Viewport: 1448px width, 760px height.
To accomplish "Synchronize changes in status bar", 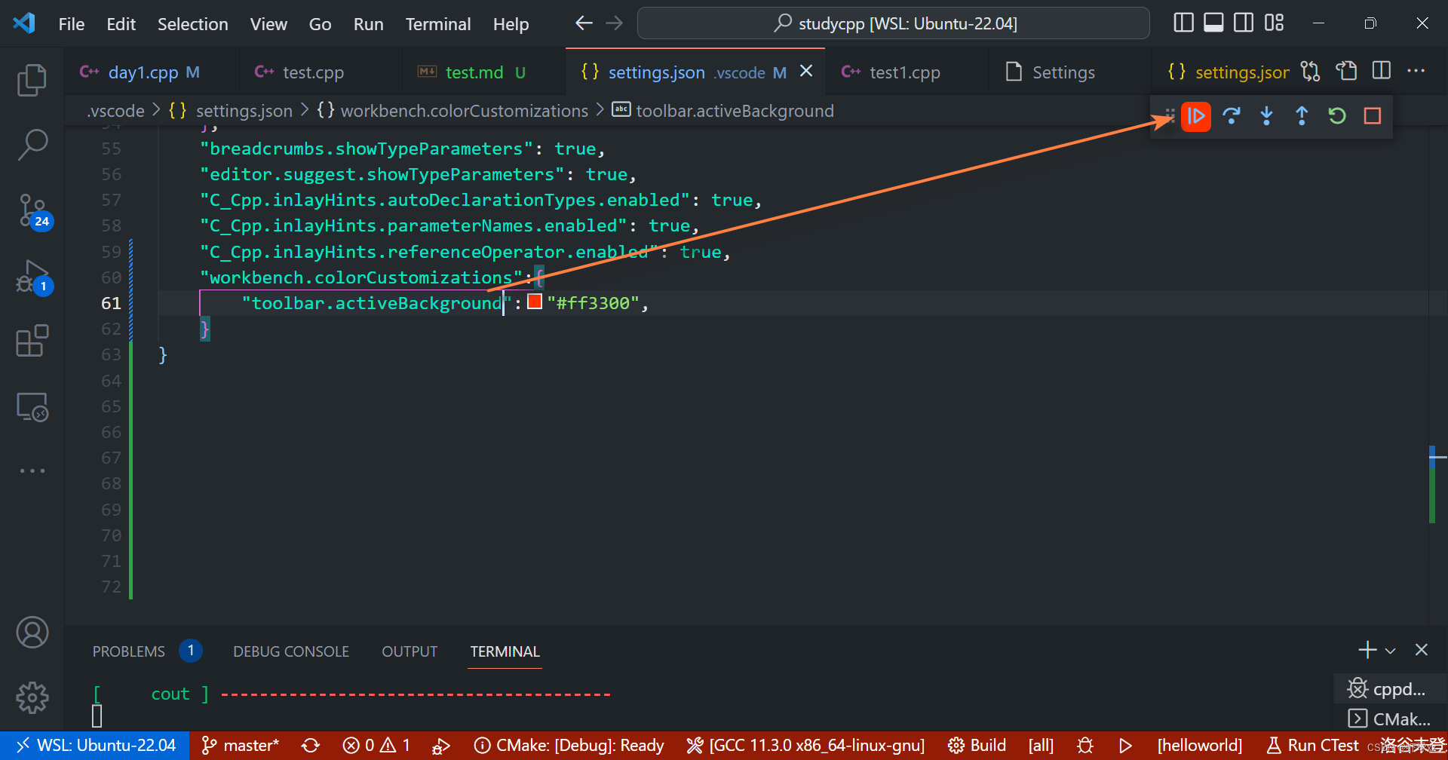I will (311, 746).
